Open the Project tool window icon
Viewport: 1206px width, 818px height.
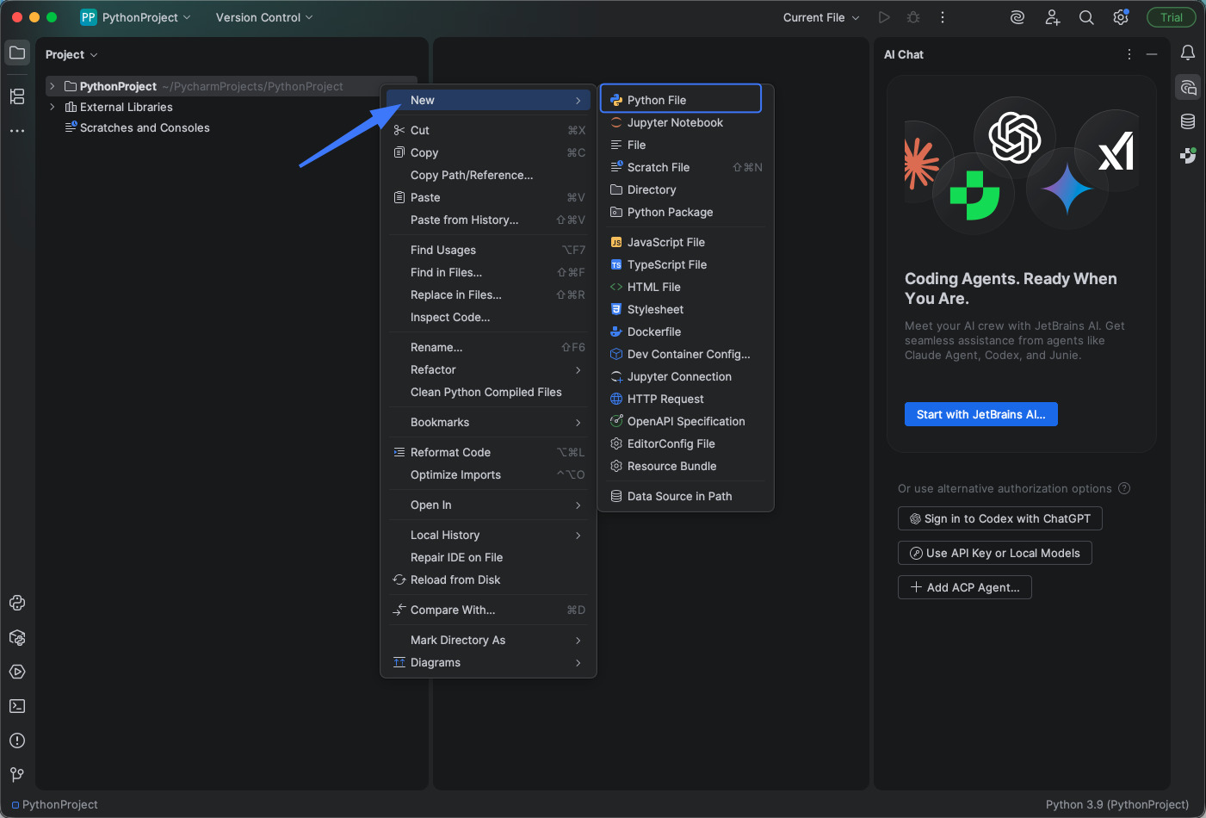click(17, 53)
